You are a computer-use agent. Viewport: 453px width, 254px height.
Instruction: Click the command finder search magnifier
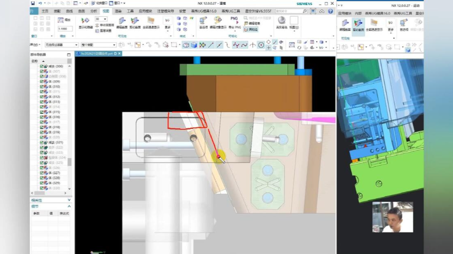(305, 11)
